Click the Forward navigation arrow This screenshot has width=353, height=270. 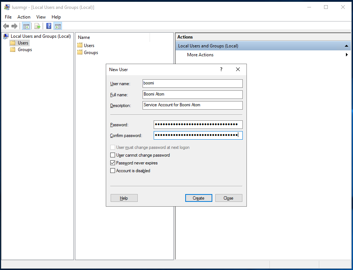tap(14, 26)
